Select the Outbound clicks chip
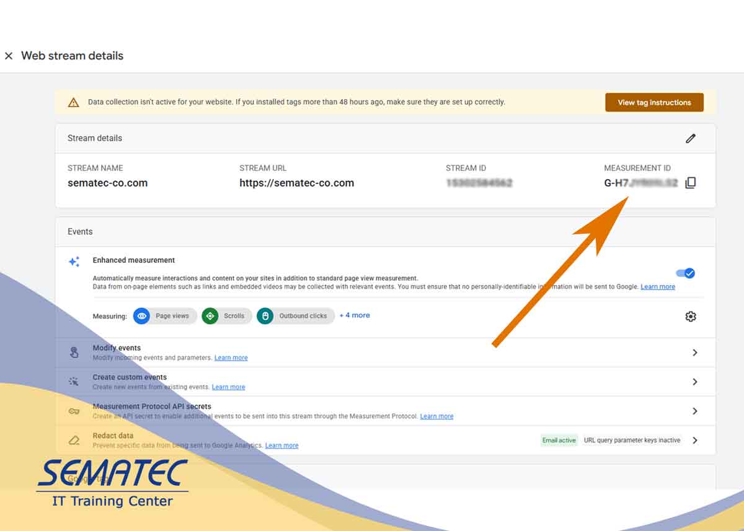 (x=296, y=316)
